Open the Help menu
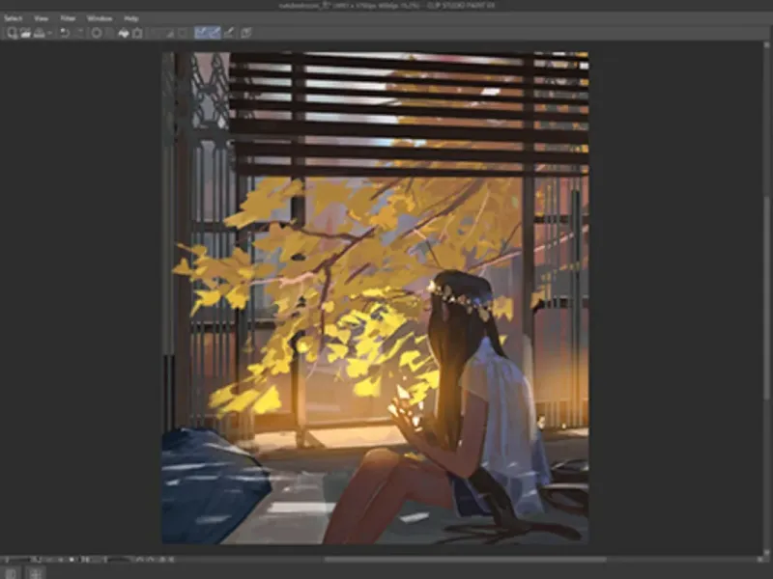Image resolution: width=773 pixels, height=579 pixels. (x=130, y=18)
